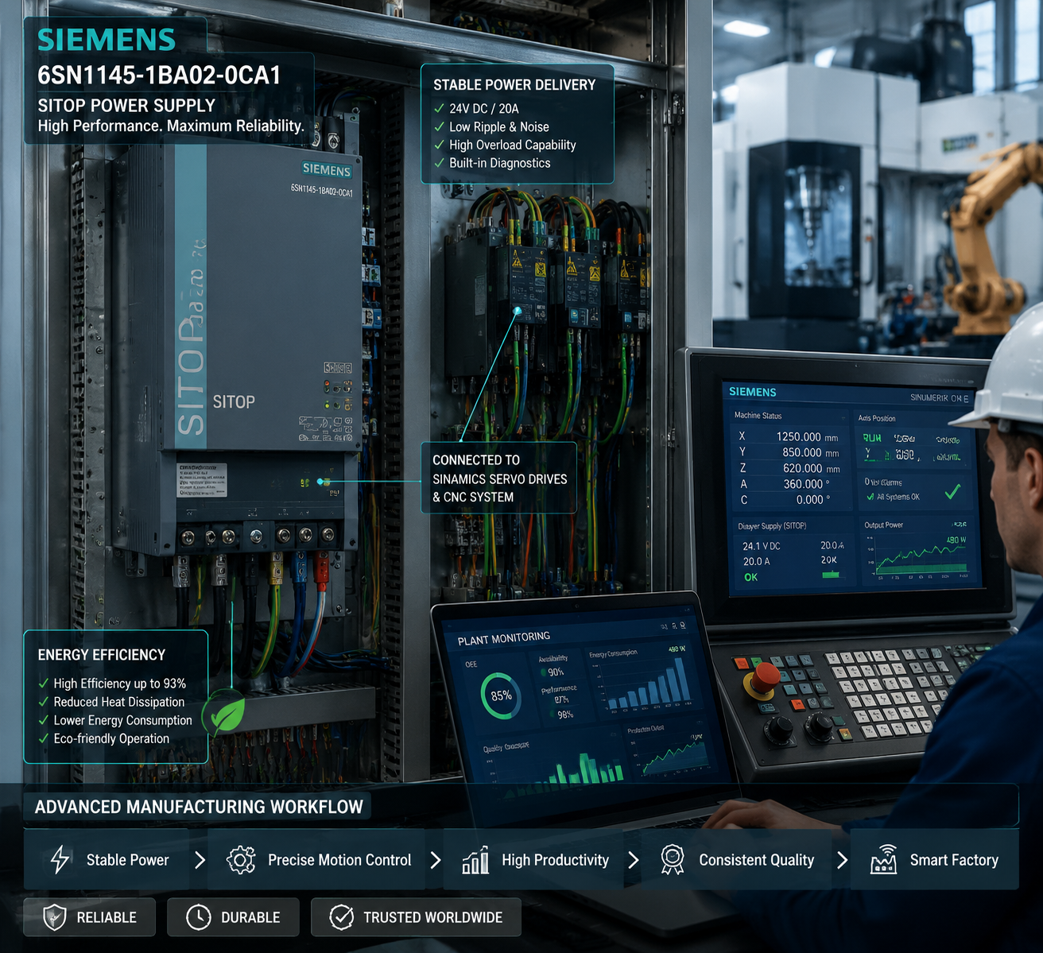This screenshot has height=953, width=1043.
Task: Click the green OK status on monitor
Action: tap(751, 577)
